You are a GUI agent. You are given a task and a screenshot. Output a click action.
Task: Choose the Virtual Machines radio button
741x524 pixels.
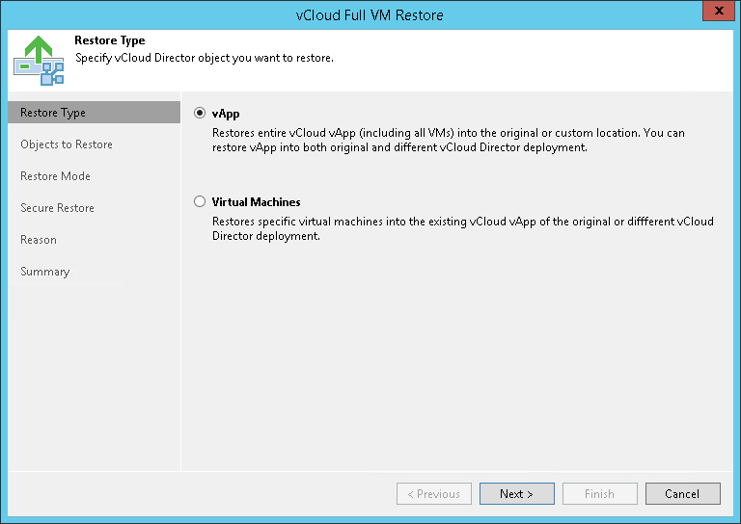[200, 202]
